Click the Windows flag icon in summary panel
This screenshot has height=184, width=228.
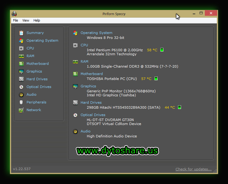(75, 33)
